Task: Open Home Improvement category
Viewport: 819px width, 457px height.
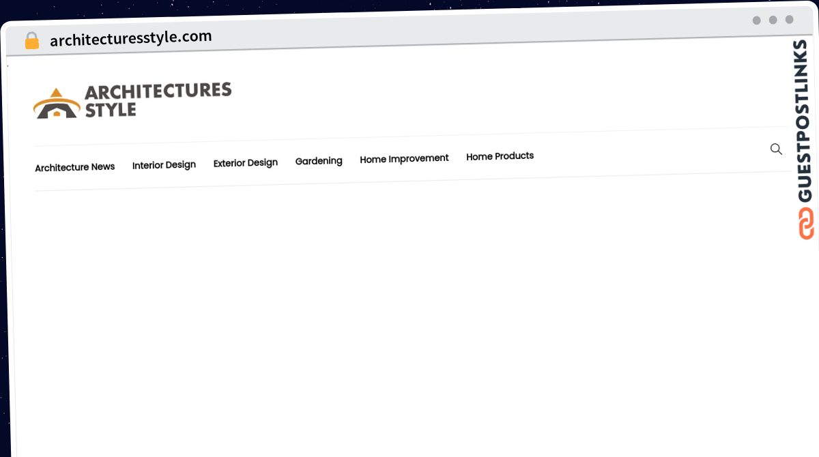Action: click(x=404, y=159)
